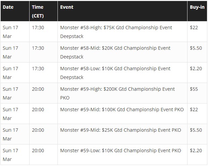The width and height of the screenshot is (208, 166).
Task: Click the $2.20 buy-in for #59-Low
Action: [x=196, y=151]
